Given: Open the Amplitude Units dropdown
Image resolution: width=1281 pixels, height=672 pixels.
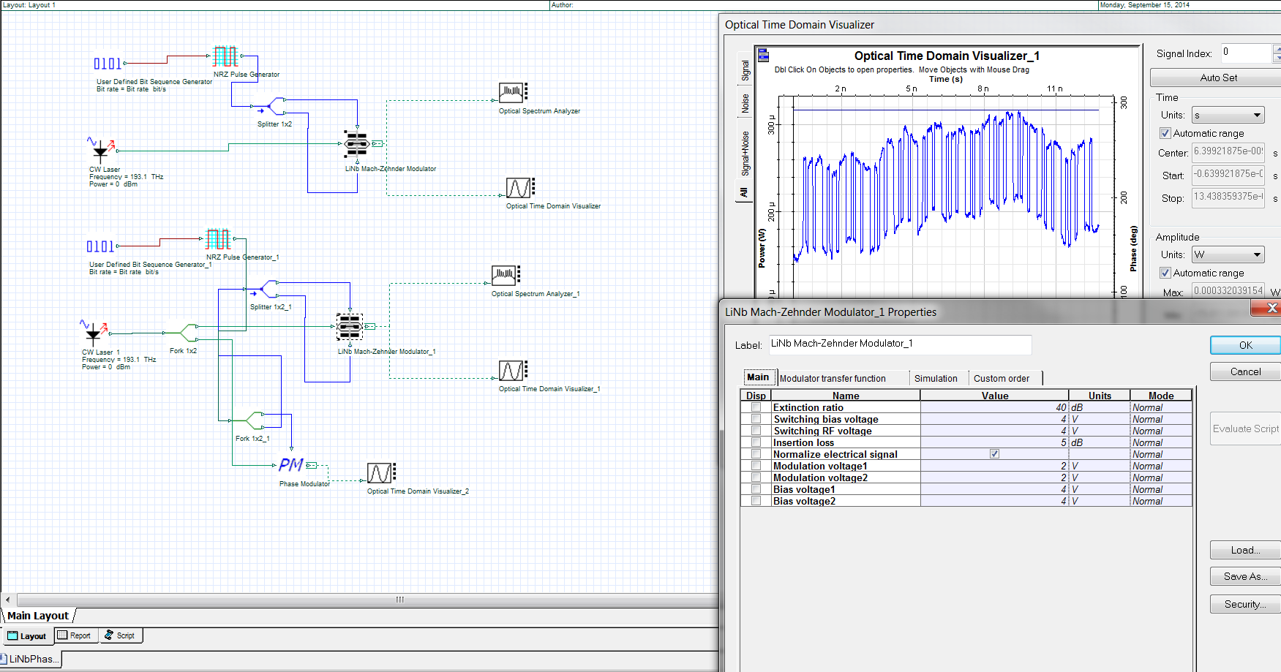Looking at the screenshot, I should coord(1228,254).
